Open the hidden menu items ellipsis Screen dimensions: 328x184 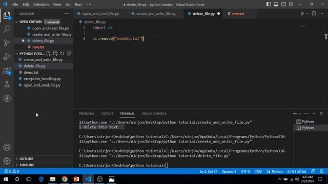tap(89, 5)
